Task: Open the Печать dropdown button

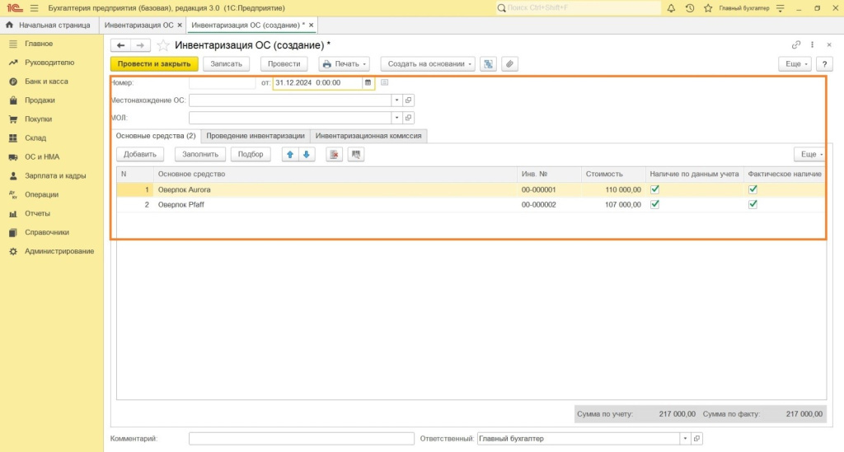Action: (x=344, y=63)
